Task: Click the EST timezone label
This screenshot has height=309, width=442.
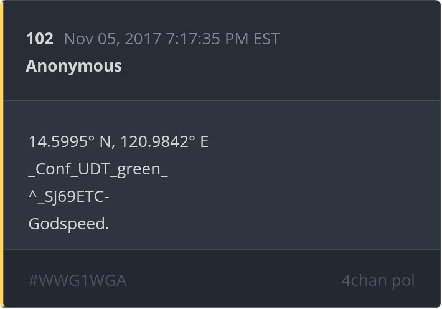Action: [266, 39]
